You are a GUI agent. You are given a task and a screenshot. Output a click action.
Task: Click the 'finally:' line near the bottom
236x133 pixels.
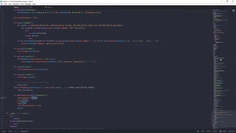pyautogui.click(x=14, y=126)
